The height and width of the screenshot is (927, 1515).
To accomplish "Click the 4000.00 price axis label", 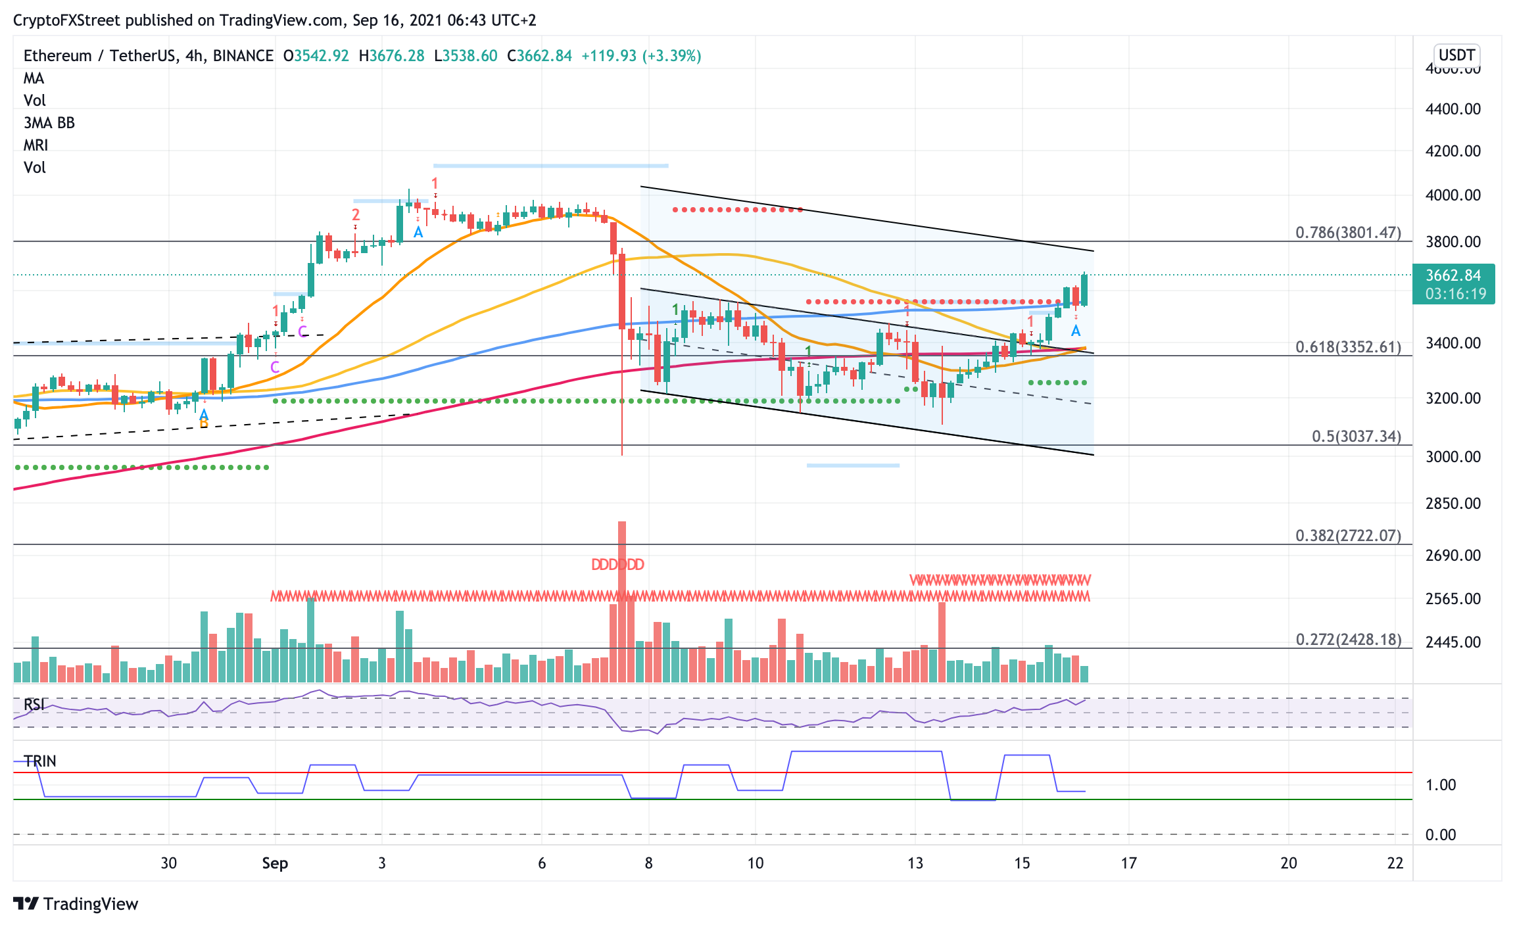I will pyautogui.click(x=1453, y=195).
